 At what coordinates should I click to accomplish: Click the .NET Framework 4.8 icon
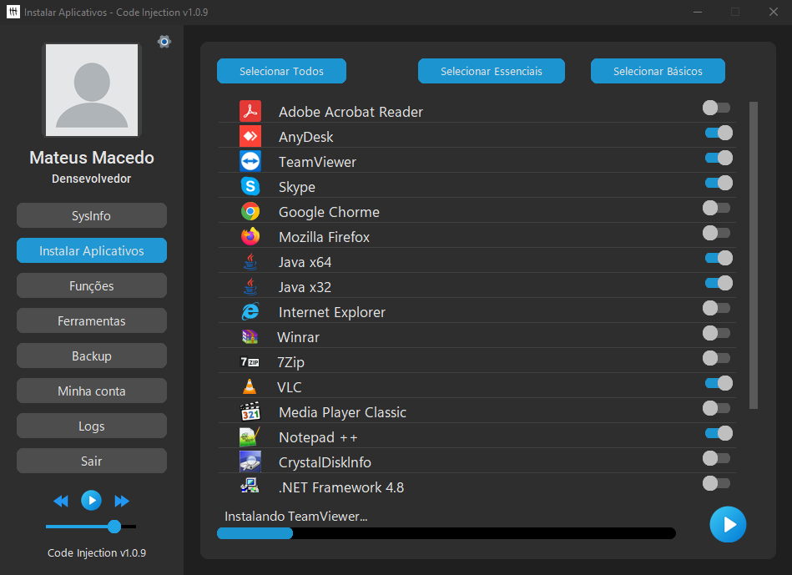(250, 486)
